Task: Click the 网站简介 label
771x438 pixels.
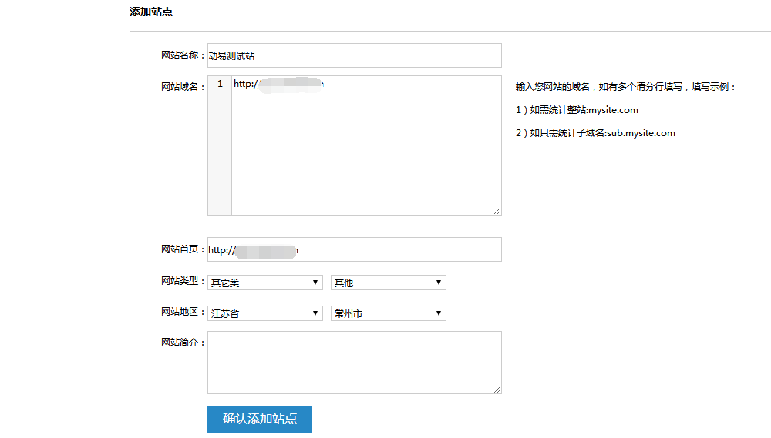Action: (182, 343)
